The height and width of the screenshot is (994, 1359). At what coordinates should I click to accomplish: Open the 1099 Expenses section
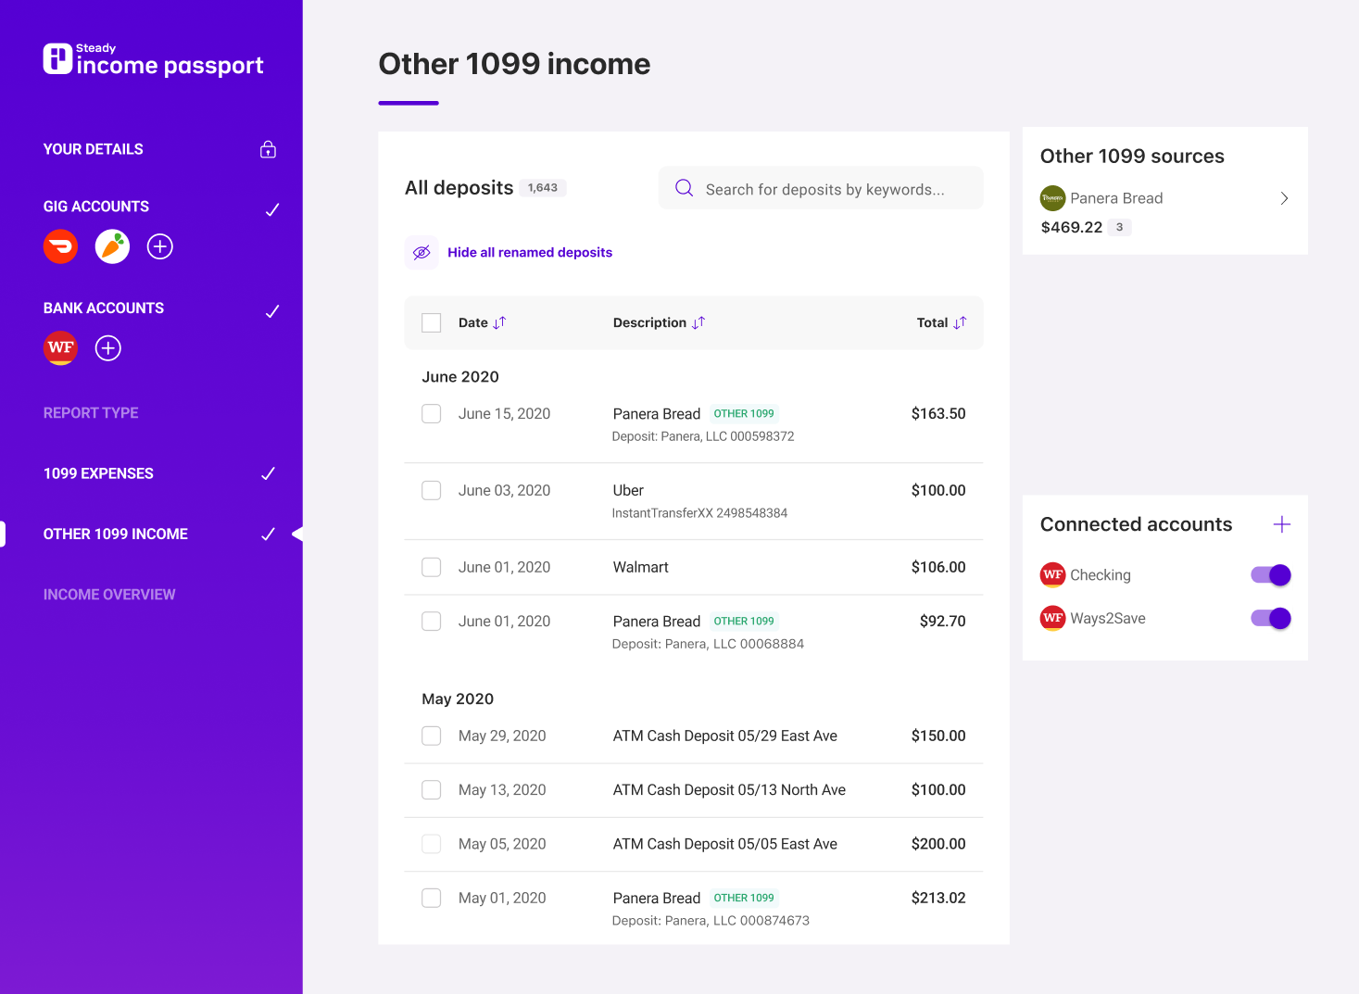coord(98,473)
